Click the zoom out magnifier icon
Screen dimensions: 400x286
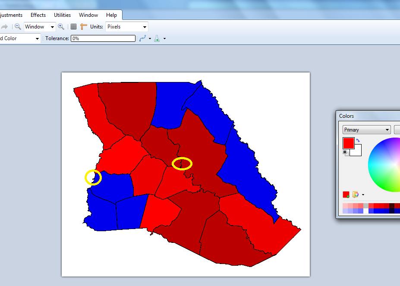[x=18, y=27]
